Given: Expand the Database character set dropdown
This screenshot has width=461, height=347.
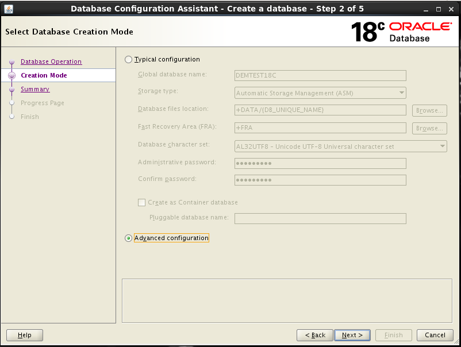Looking at the screenshot, I should coord(340,146).
